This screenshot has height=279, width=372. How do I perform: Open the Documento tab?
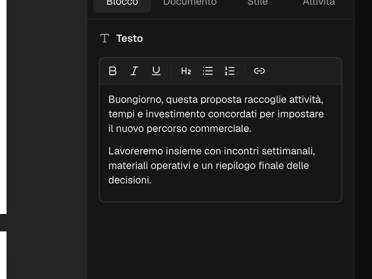[x=190, y=3]
